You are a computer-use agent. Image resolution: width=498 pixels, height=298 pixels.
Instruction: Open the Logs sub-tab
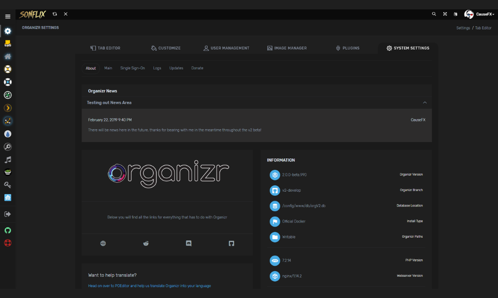pyautogui.click(x=157, y=68)
